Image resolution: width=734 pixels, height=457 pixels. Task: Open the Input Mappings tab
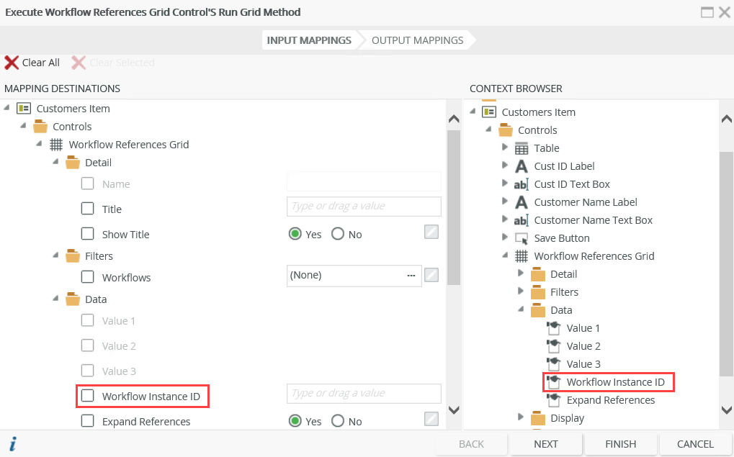click(x=309, y=40)
